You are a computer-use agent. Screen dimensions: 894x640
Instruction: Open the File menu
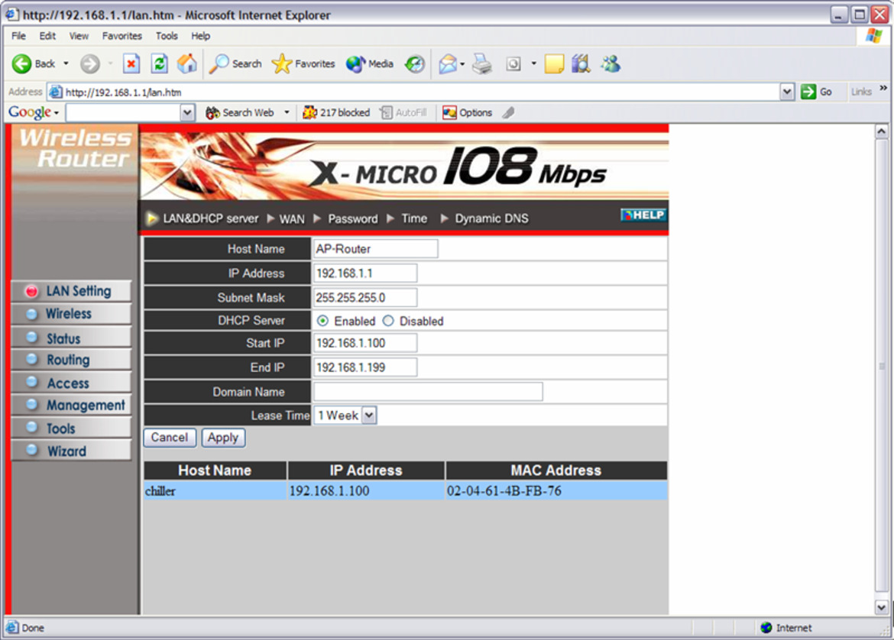coord(19,36)
